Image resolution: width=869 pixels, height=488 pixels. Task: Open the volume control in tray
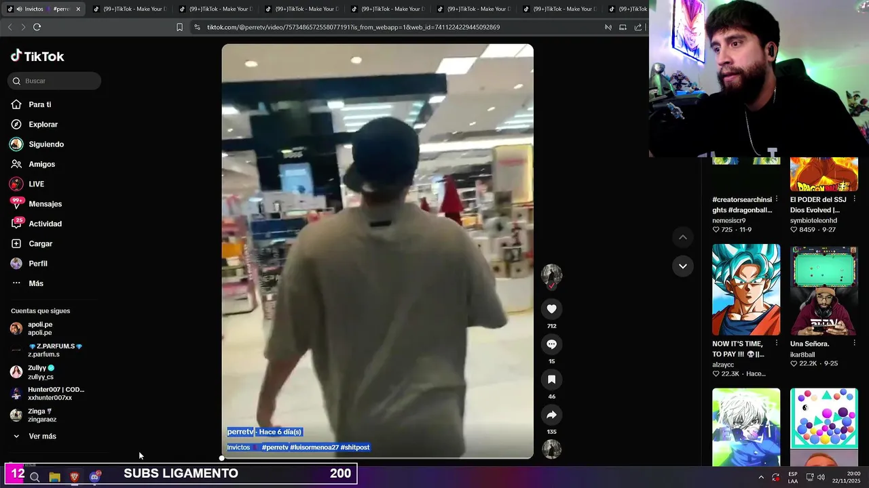pyautogui.click(x=821, y=477)
